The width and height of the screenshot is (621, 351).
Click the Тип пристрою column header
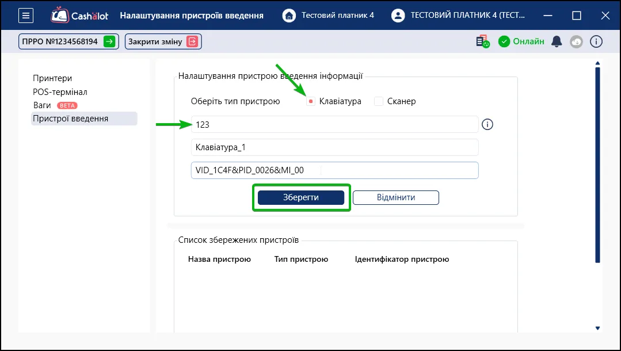pyautogui.click(x=302, y=259)
